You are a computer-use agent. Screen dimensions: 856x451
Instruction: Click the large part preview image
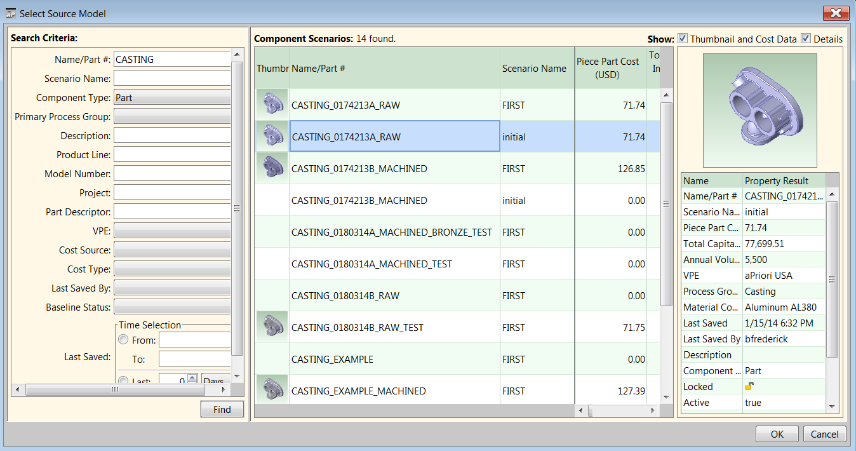tap(759, 110)
